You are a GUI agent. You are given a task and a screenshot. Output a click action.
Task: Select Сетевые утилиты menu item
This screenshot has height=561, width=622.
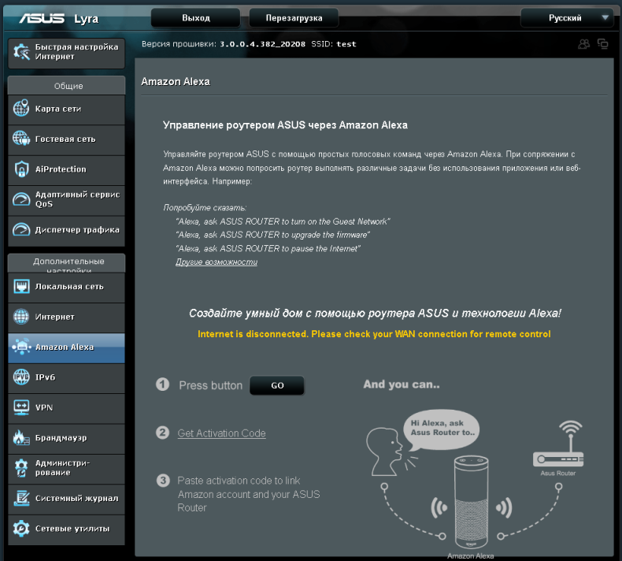pos(66,529)
